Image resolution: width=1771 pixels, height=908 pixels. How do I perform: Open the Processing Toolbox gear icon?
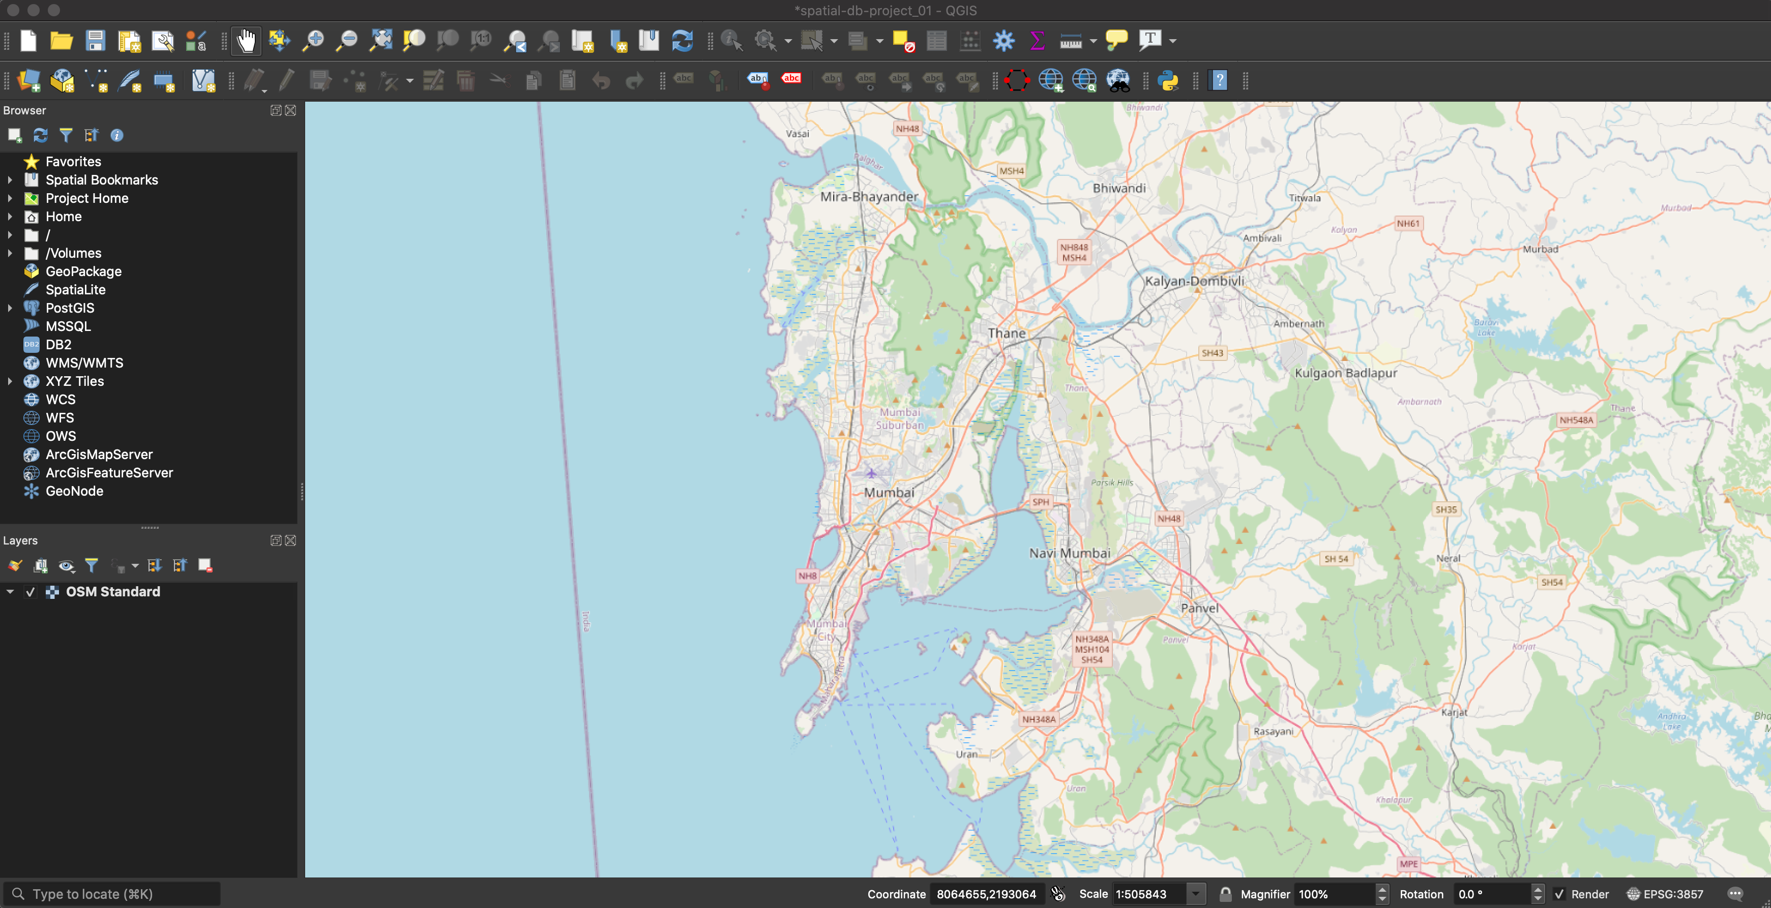click(1003, 41)
